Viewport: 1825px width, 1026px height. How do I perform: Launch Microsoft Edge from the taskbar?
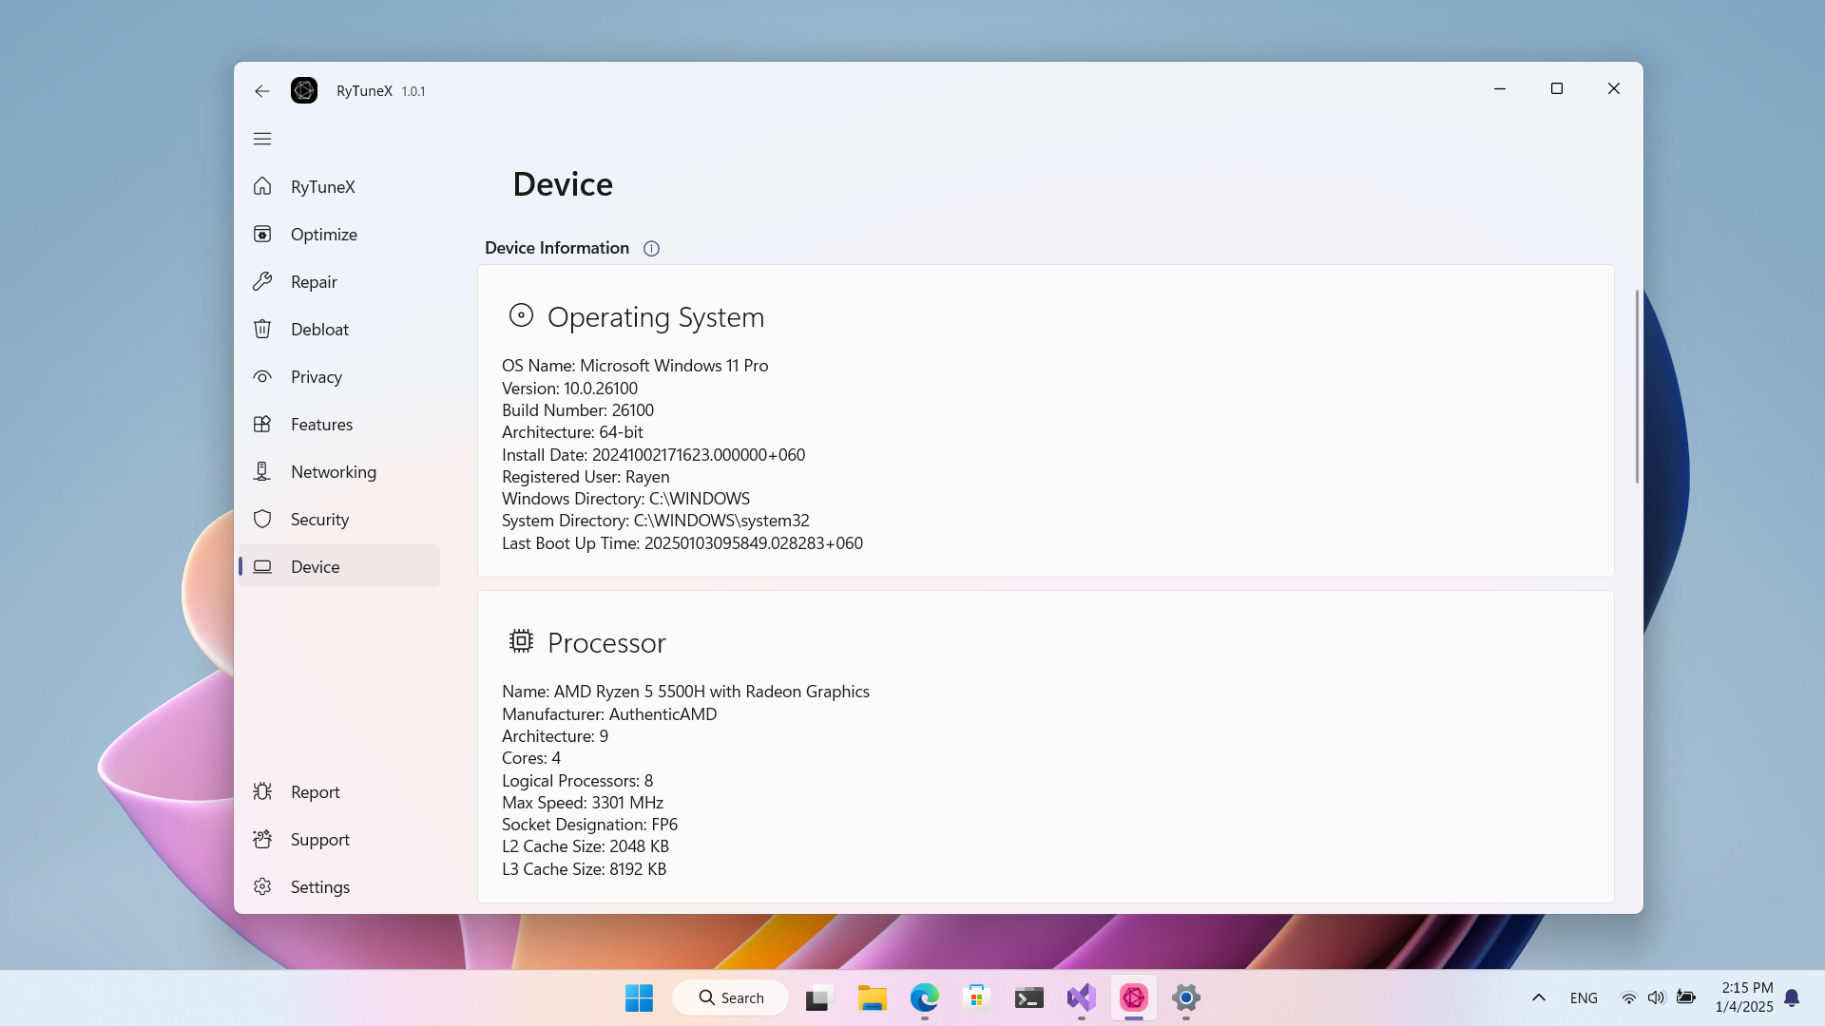point(924,997)
